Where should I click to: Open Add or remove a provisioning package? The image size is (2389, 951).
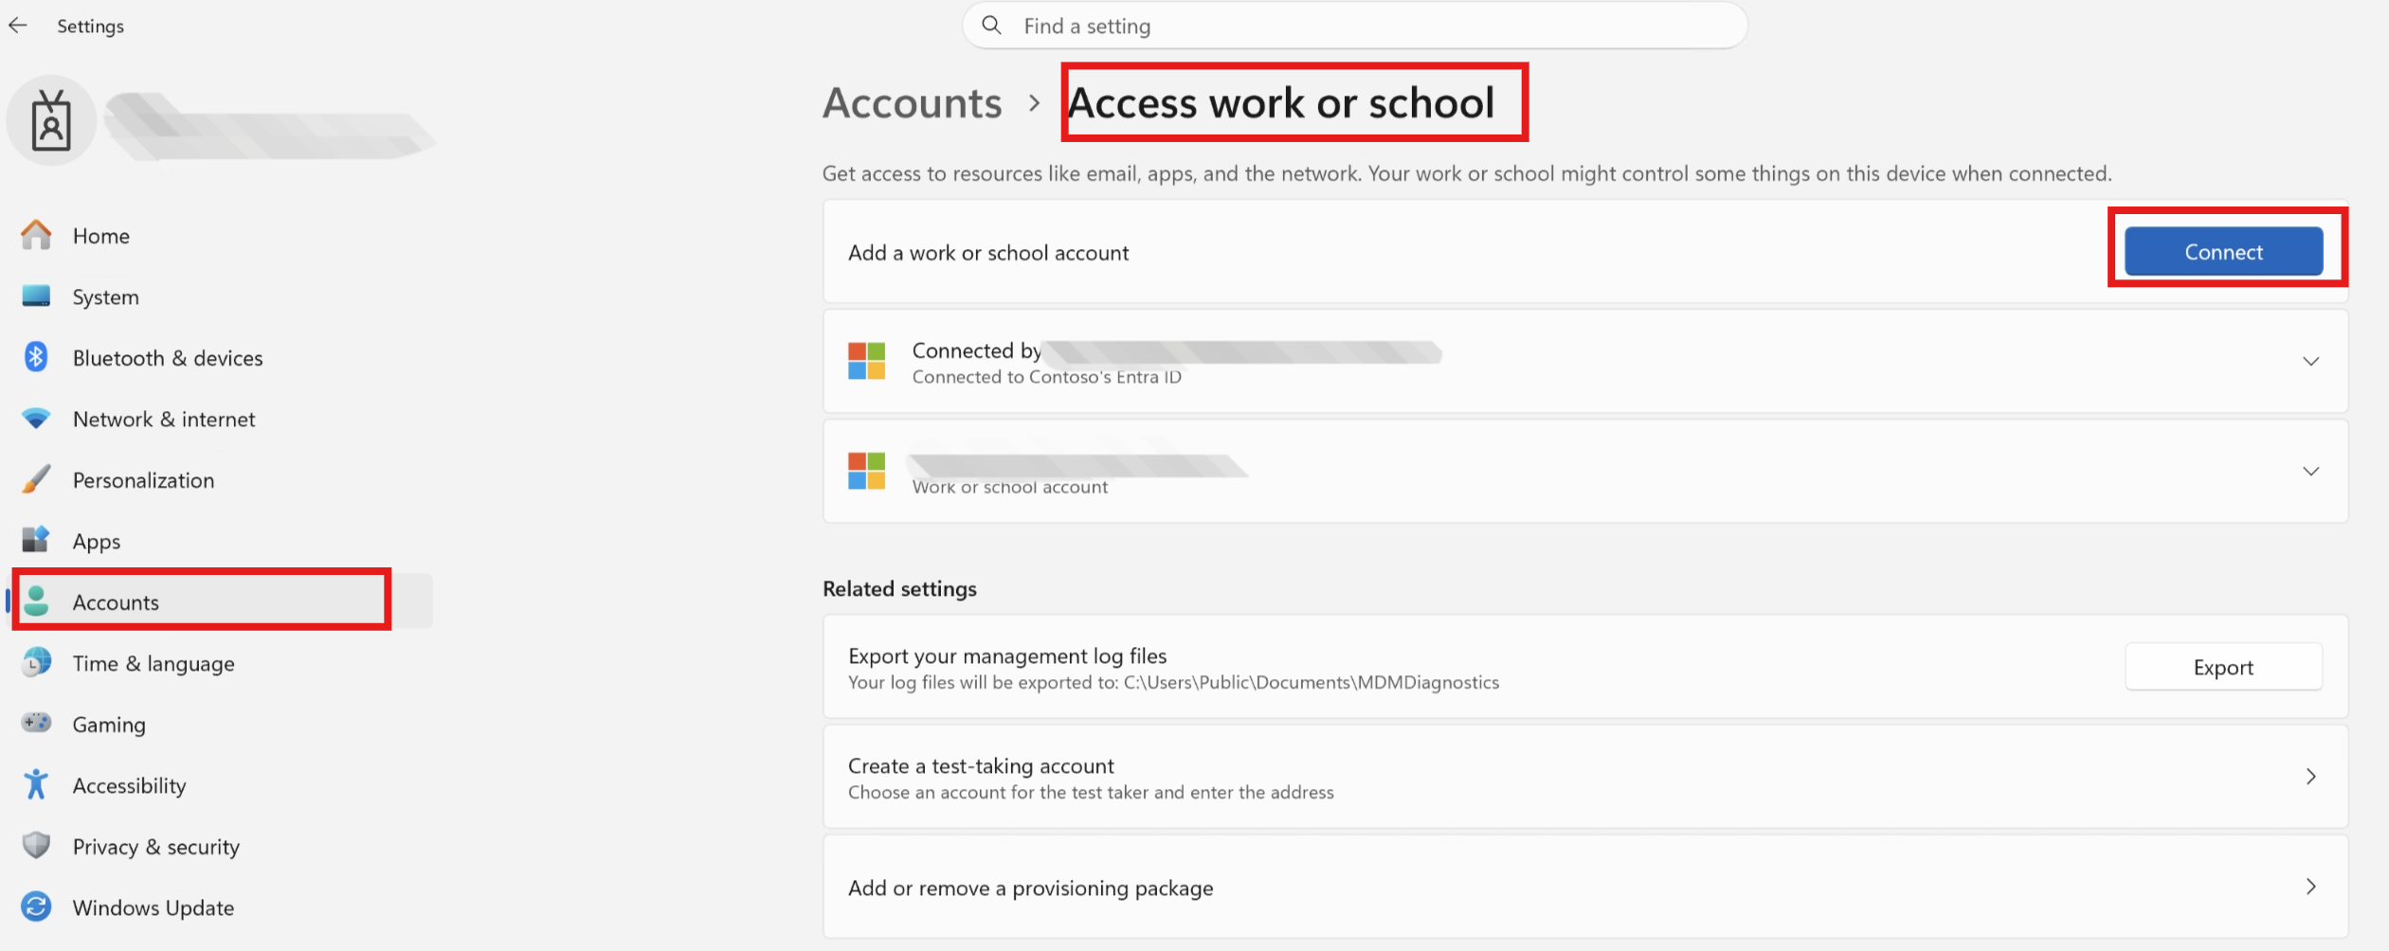1585,888
